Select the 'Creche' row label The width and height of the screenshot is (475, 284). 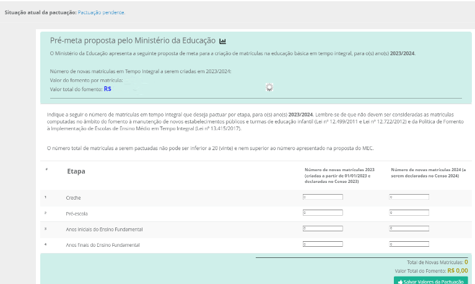[74, 198]
